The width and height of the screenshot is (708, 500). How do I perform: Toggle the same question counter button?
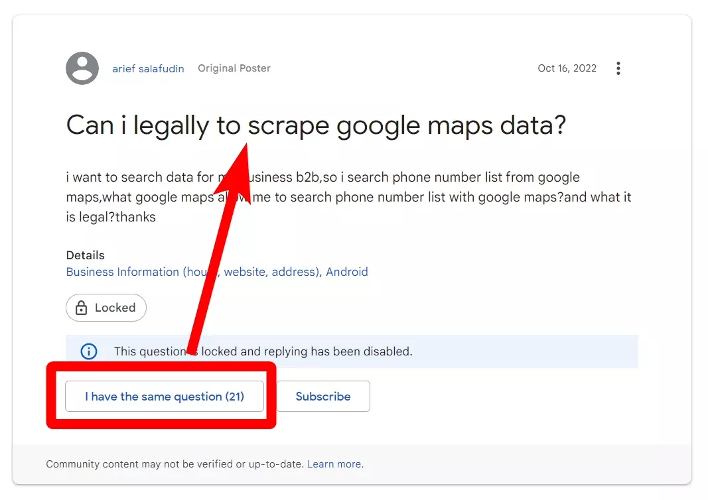click(164, 396)
